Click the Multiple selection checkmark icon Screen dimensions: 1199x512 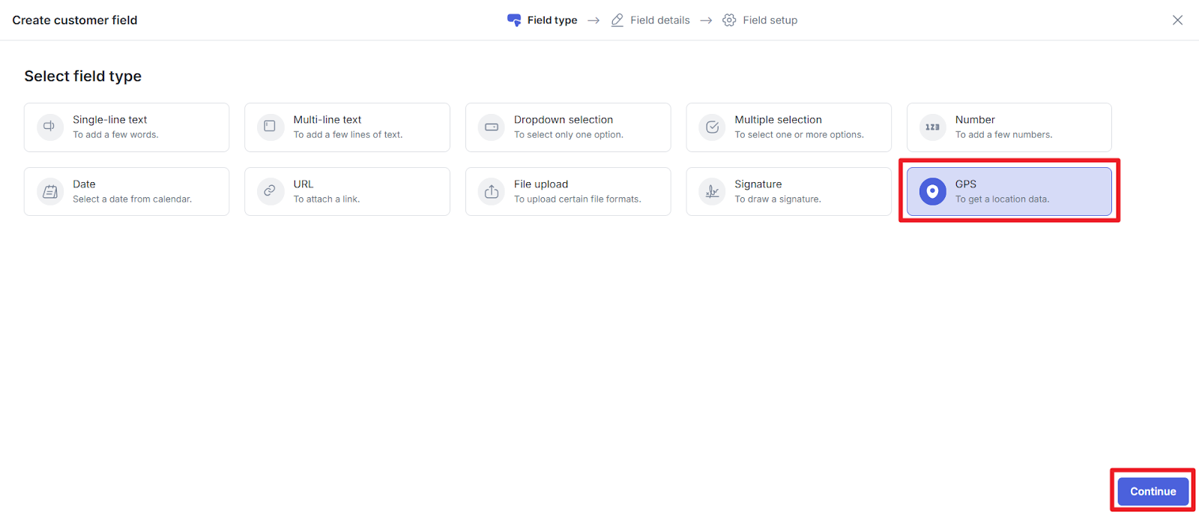(x=712, y=127)
